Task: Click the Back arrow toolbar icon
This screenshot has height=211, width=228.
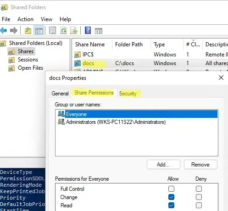Action: 4,30
